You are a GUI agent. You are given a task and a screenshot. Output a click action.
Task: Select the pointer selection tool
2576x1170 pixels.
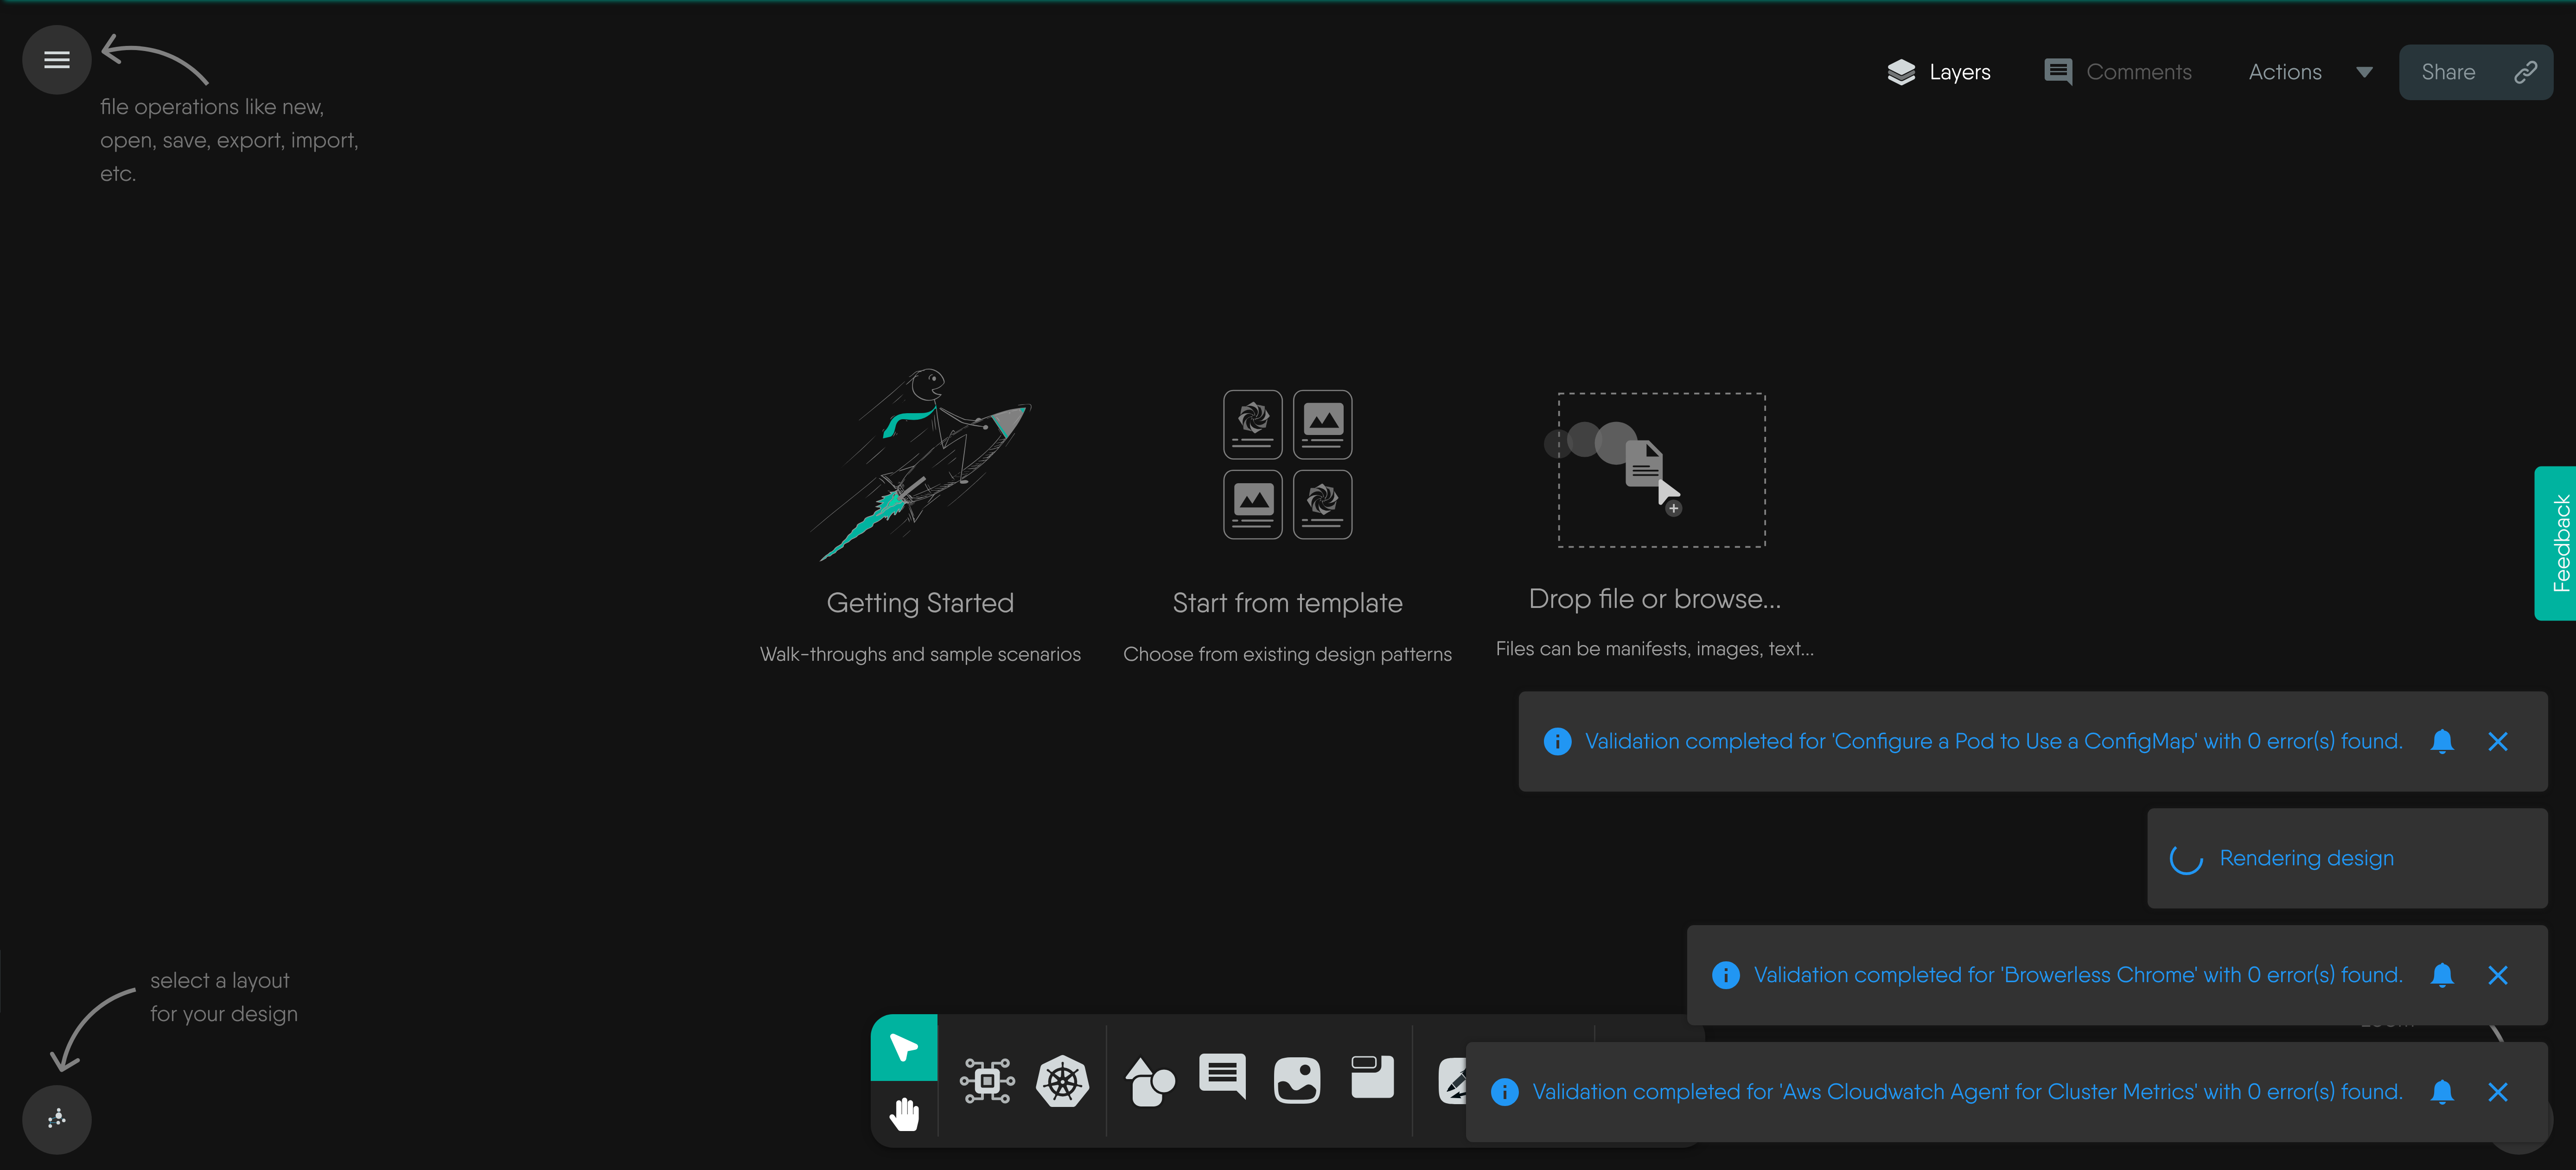click(x=903, y=1047)
